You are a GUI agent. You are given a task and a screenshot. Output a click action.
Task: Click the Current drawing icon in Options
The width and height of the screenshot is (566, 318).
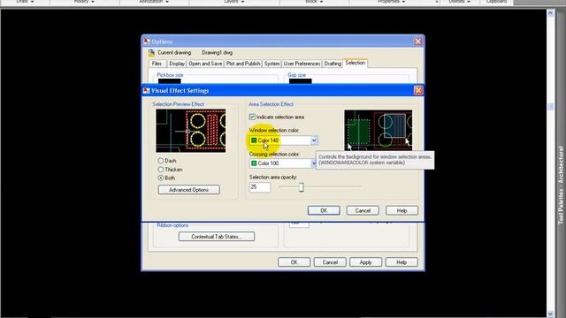tap(151, 53)
